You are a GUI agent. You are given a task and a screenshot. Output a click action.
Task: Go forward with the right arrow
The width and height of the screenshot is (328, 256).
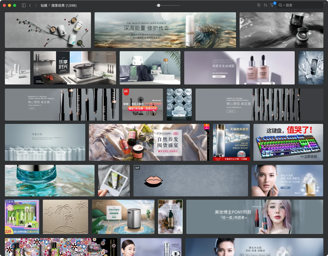click(x=36, y=5)
